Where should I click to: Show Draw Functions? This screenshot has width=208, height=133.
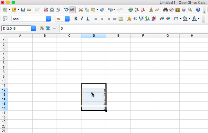(x=157, y=10)
